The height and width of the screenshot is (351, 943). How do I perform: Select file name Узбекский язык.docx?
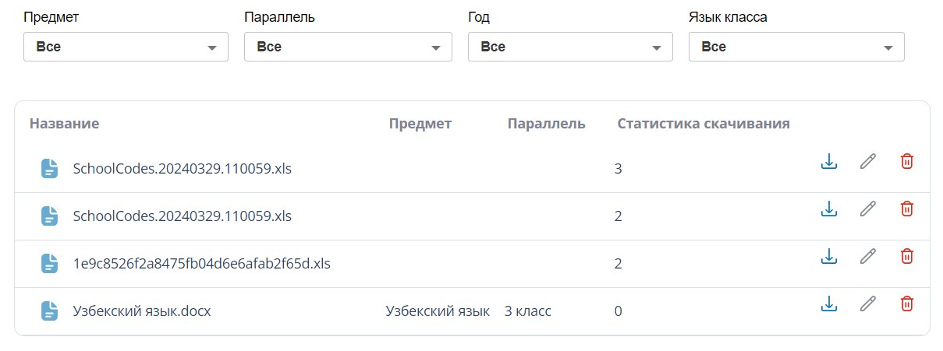(142, 311)
